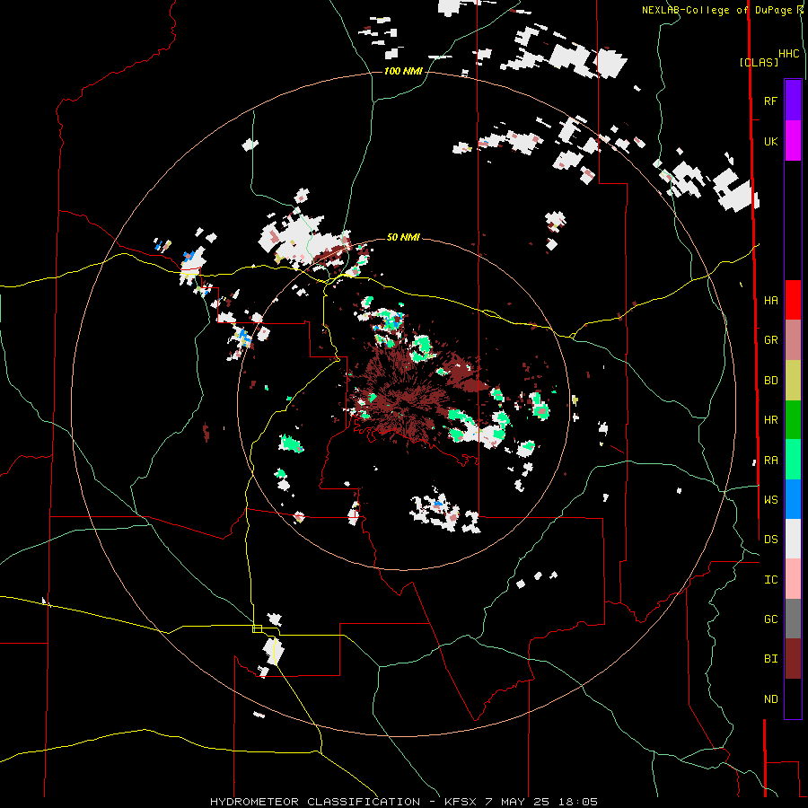Click the 100 NMI range ring label
Screen dimensions: 808x808
403,71
